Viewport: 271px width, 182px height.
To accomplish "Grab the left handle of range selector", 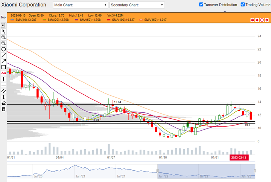I will coord(157,171).
